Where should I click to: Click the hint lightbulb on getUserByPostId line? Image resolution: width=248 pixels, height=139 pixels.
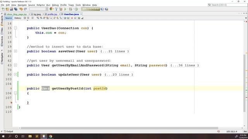[11, 88]
